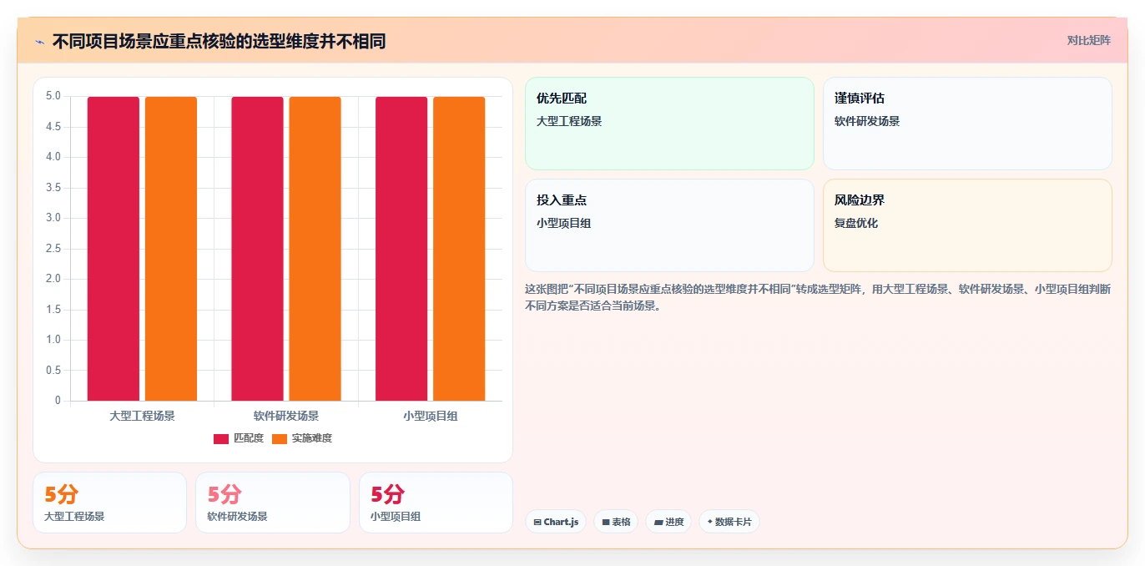Click the red 匹配度 bar for 软件研发场景

click(257, 249)
